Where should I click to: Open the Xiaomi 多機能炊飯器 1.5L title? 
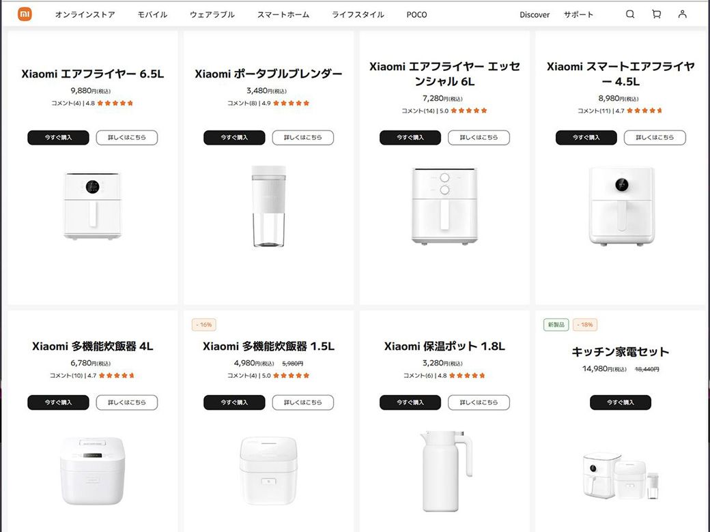coord(268,346)
